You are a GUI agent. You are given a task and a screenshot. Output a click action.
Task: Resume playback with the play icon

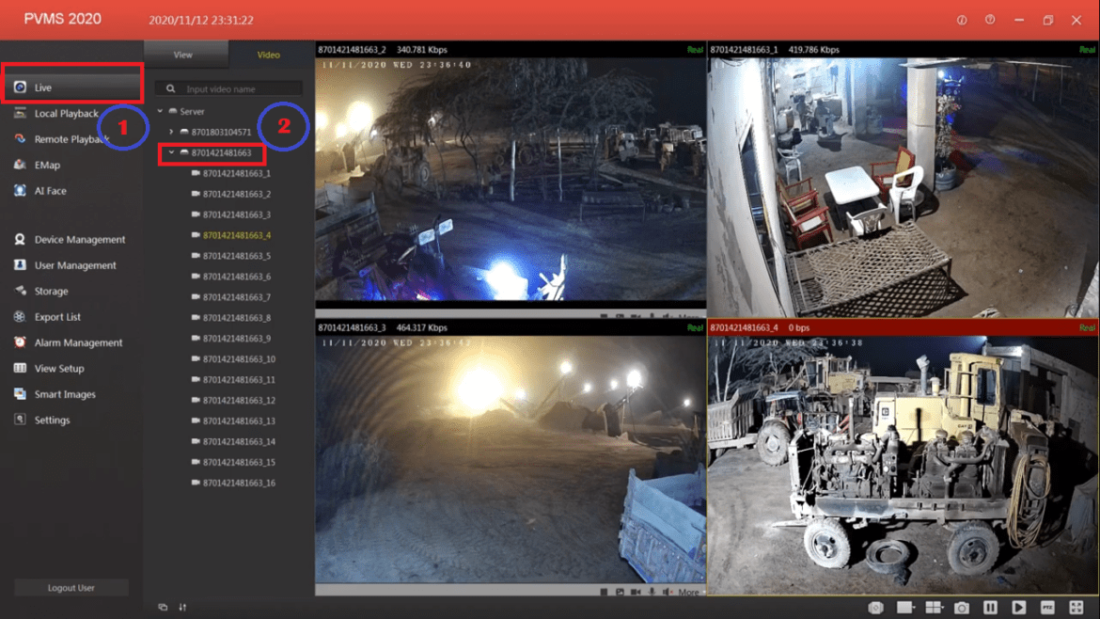point(1019,608)
